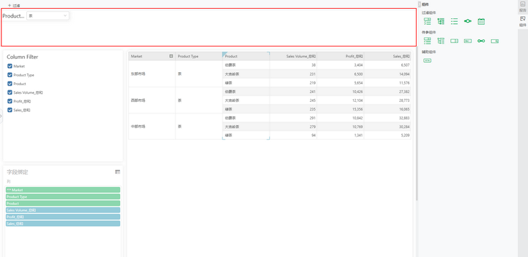The image size is (528, 257).
Task: Click the button component under 辅助组件
Action: 428,61
